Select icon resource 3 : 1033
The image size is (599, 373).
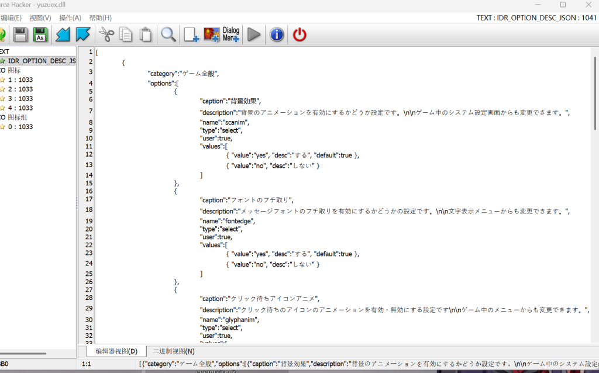point(20,98)
